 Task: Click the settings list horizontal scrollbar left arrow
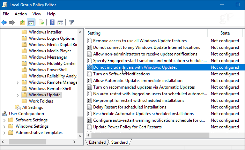tap(88, 135)
